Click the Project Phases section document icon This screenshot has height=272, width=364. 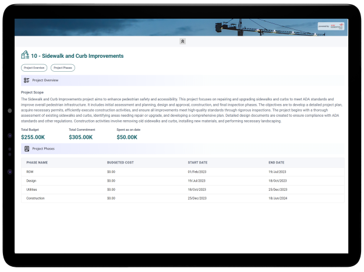tap(26, 149)
